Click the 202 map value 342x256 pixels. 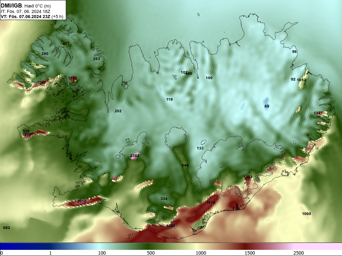(118, 111)
